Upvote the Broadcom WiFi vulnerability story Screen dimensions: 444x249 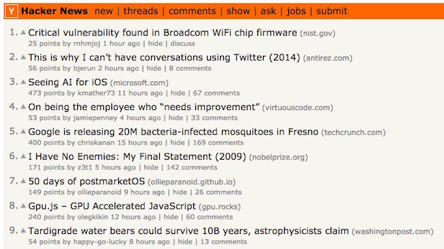[x=23, y=33]
